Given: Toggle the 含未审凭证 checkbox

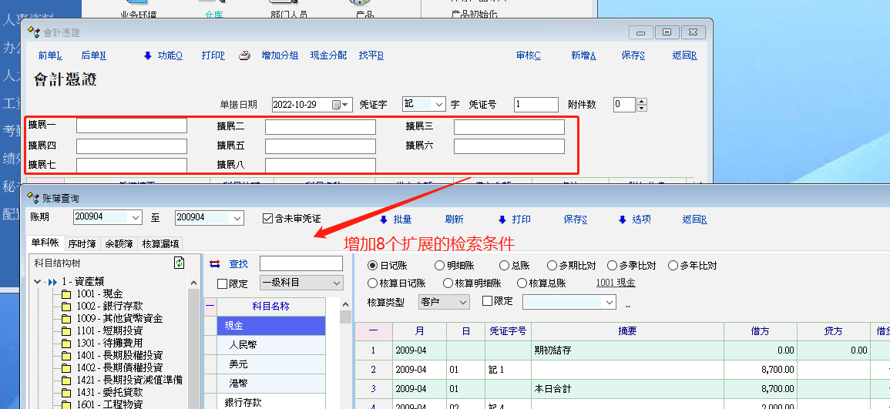Looking at the screenshot, I should click(x=268, y=219).
